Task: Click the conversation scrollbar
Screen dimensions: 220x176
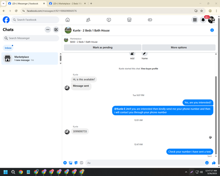Action: tap(216, 115)
